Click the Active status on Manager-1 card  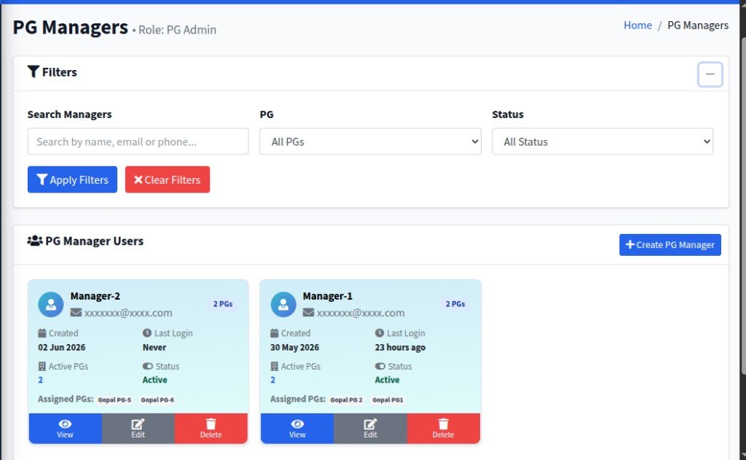pos(387,380)
